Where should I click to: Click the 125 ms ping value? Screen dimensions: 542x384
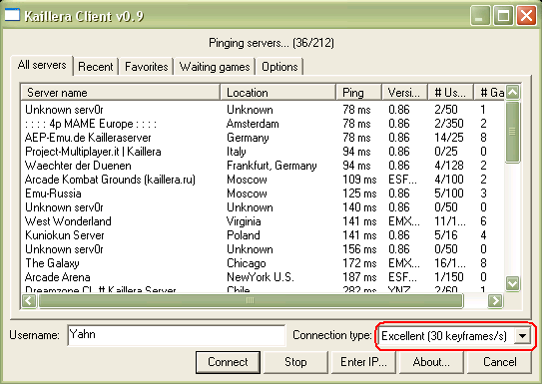click(359, 193)
